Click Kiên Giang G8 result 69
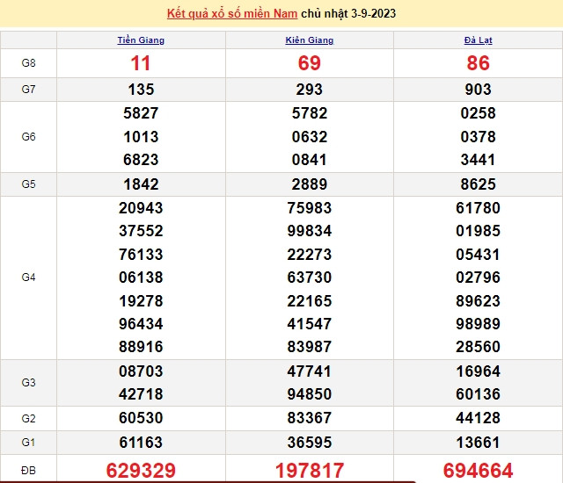This screenshot has height=483, width=563. (310, 63)
